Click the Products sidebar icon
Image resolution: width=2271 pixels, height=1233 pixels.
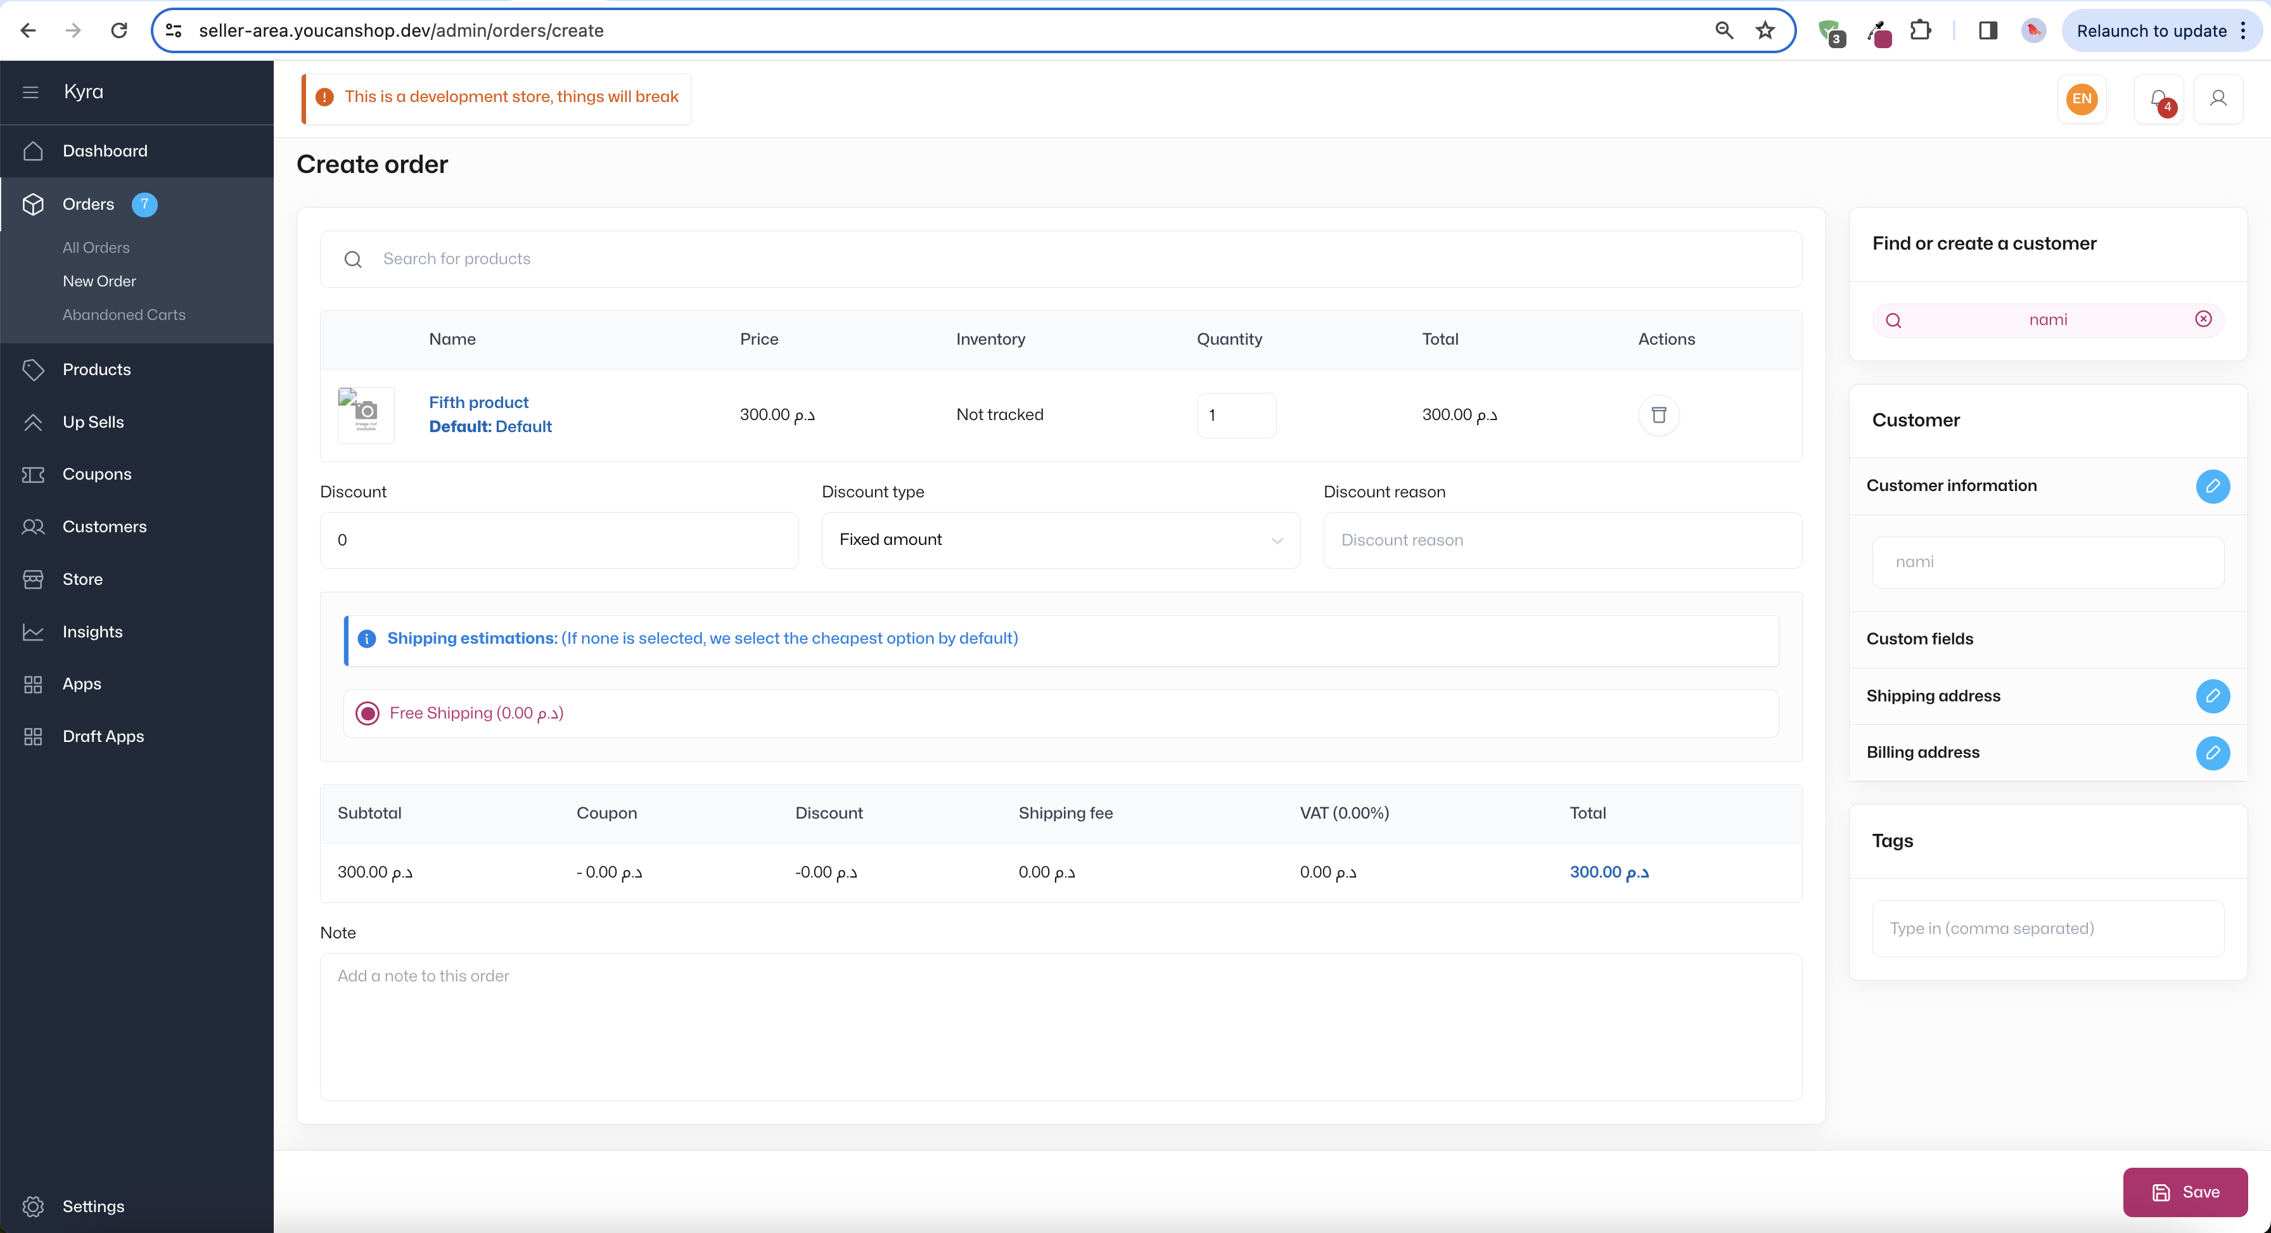tap(34, 369)
